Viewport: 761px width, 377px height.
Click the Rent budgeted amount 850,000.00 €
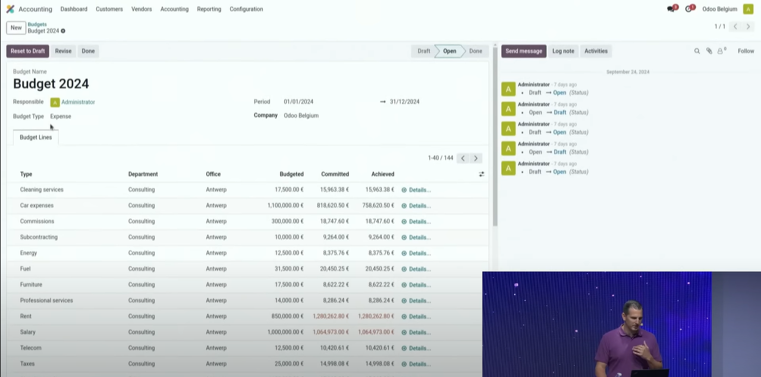coord(288,316)
